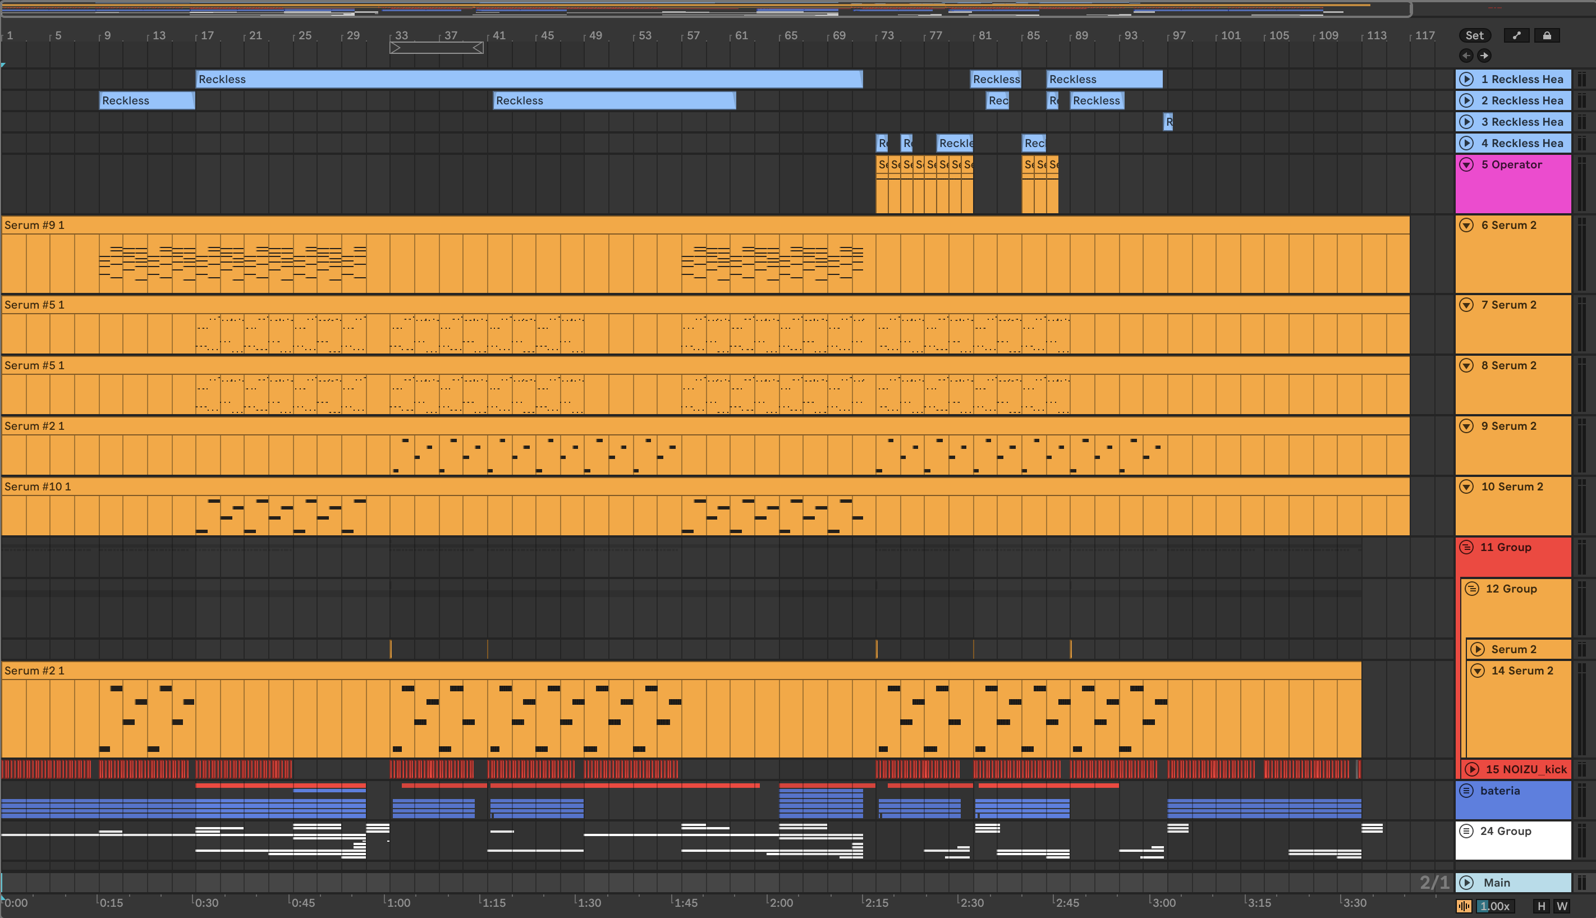Toggle the orange waveform zoom icon
The height and width of the screenshot is (918, 1596).
tap(1464, 906)
